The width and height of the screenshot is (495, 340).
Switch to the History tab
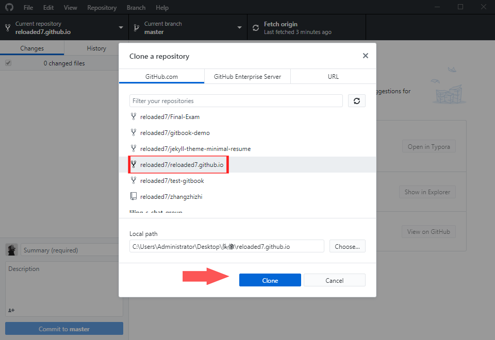click(96, 48)
